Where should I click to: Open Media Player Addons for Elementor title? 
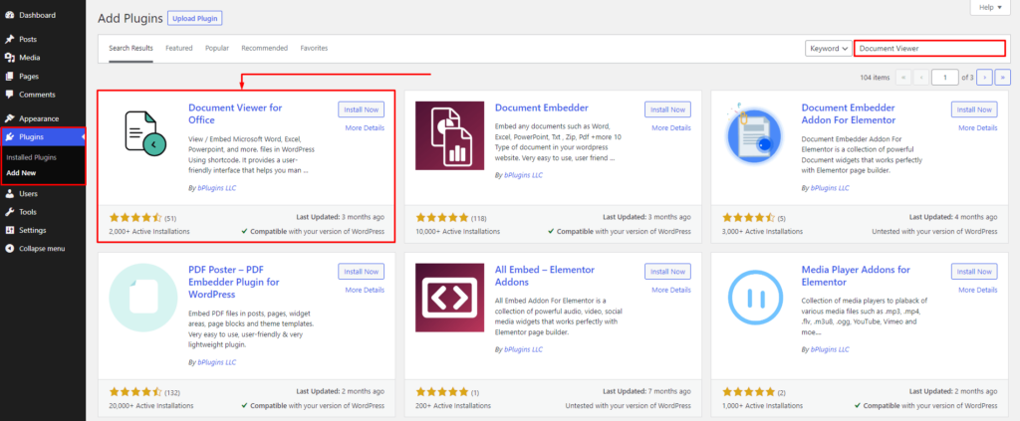[x=856, y=276]
